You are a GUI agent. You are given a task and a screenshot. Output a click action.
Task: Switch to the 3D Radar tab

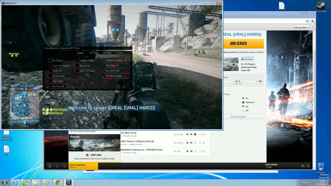[x=107, y=53]
